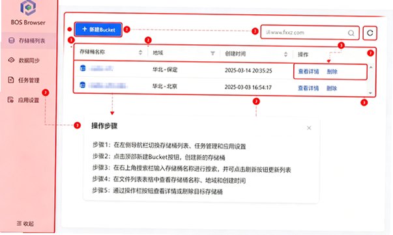Click the 数据同步 sync icon
Viewport: 393px width, 235px height.
tap(11, 60)
